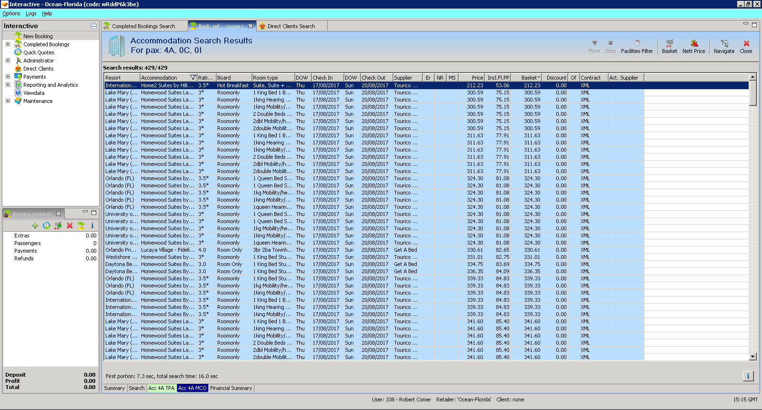
Task: Expand the Reporting and Analytics node
Action: pos(8,85)
